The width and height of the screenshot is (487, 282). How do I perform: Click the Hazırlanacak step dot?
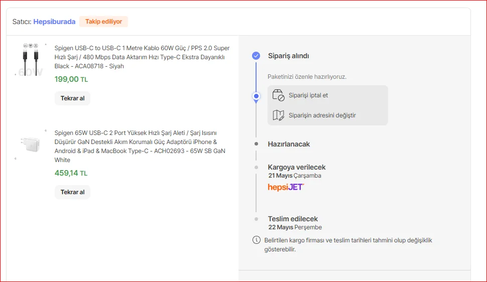256,144
